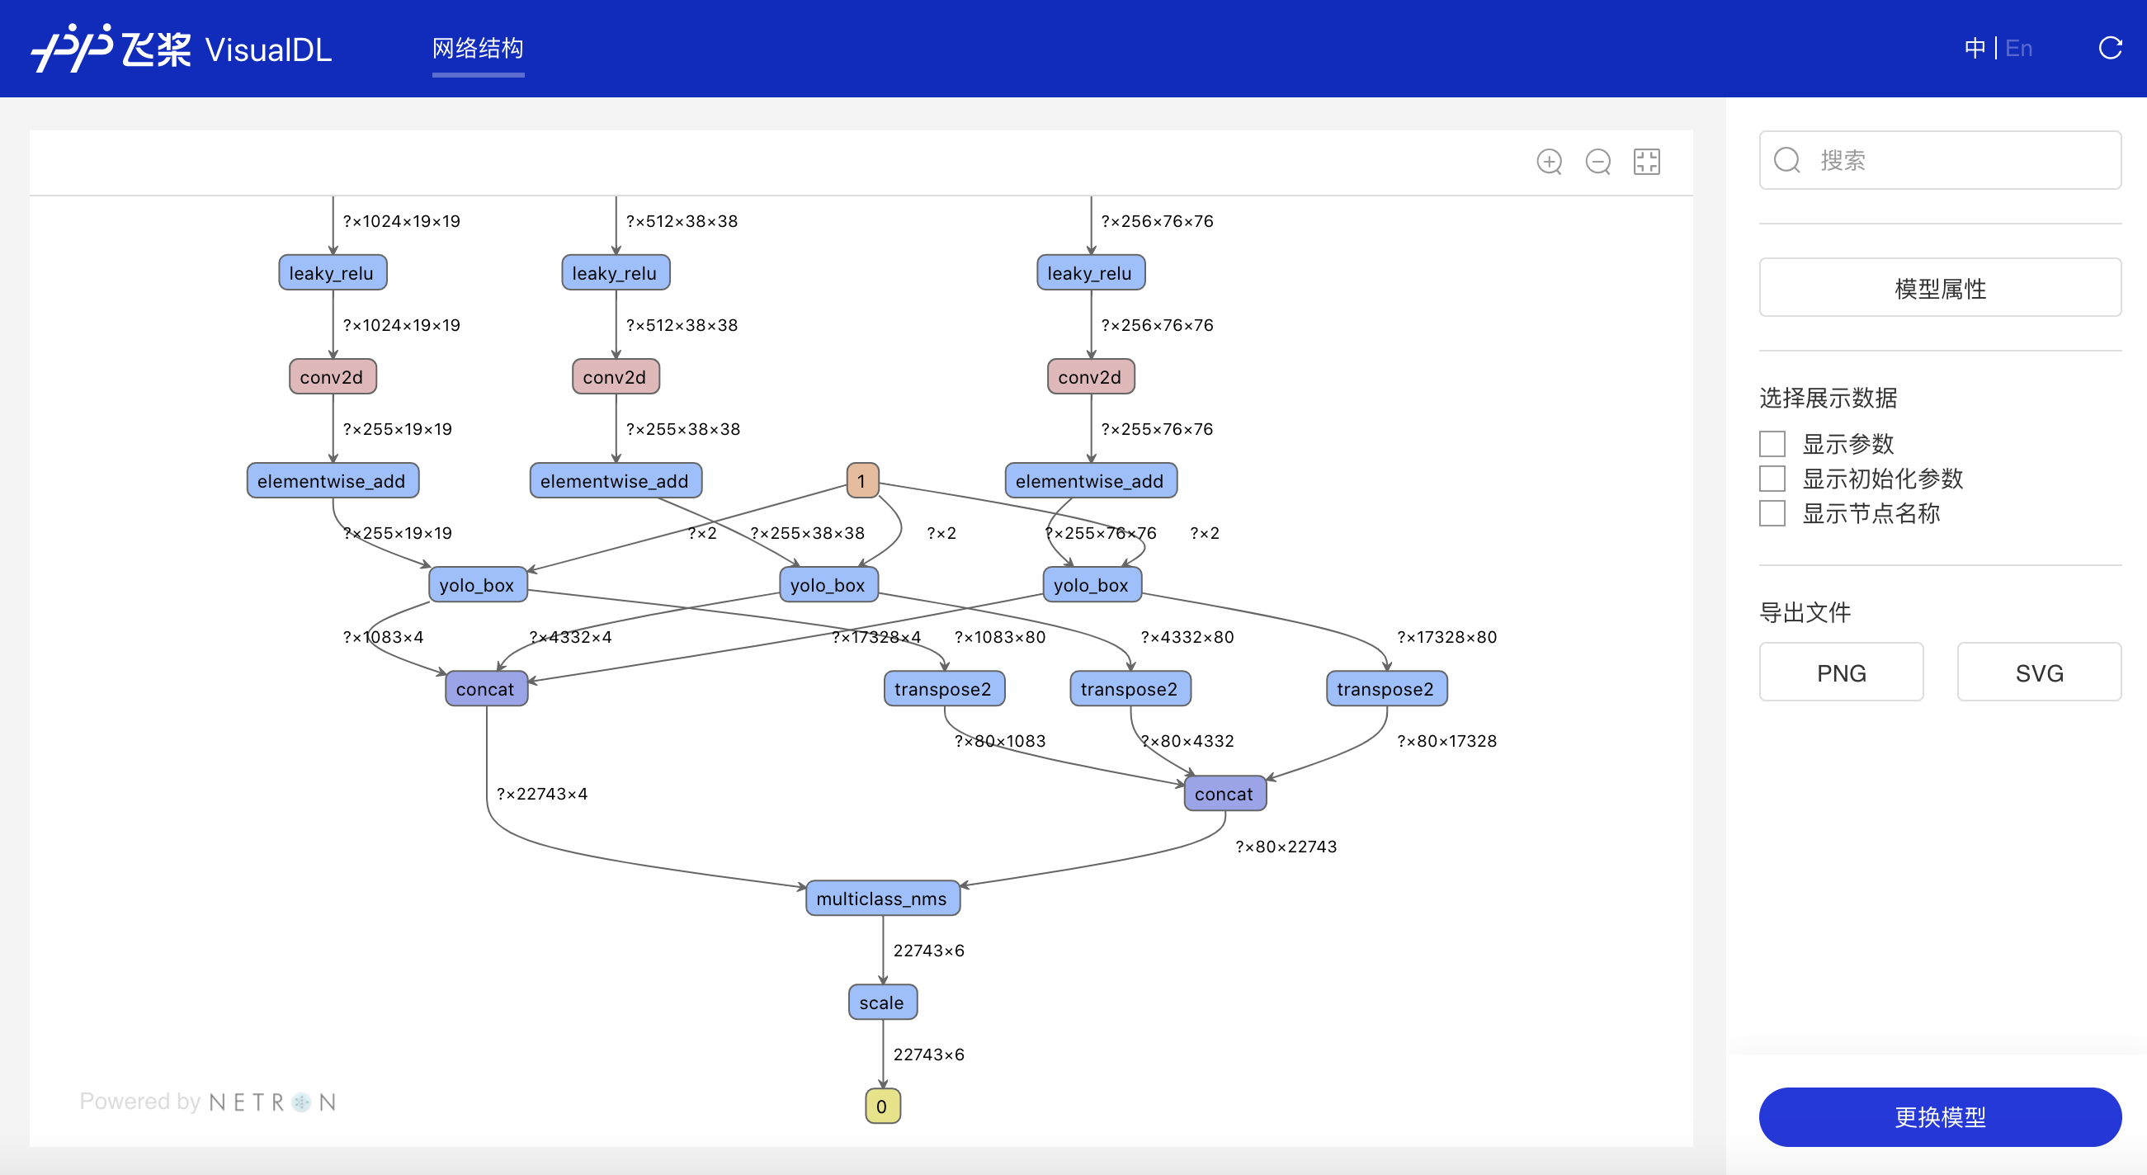Select elementwise_add node below ?×255×76×76
The height and width of the screenshot is (1175, 2147).
tap(1090, 481)
